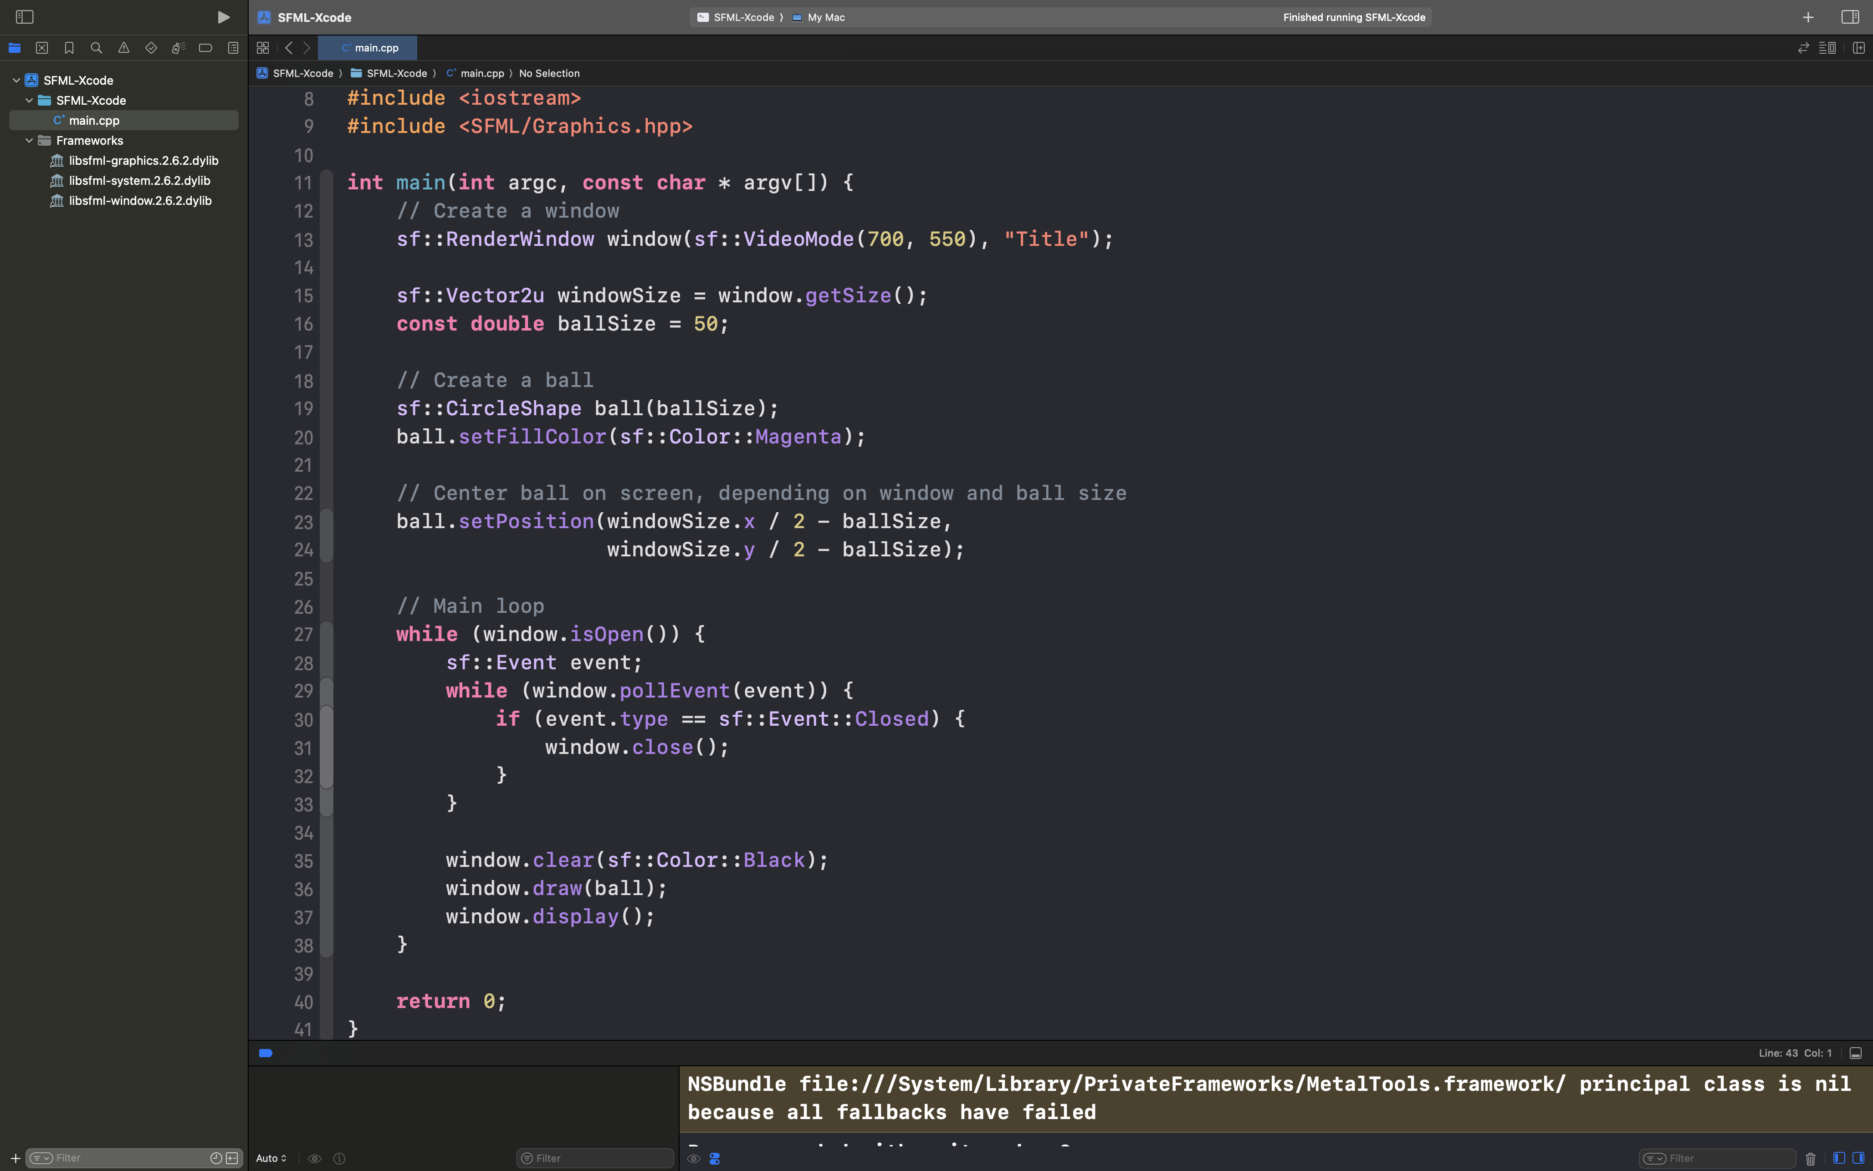Open SFML-Xcode project in breadcrumb bar
This screenshot has width=1873, height=1171.
(x=295, y=74)
